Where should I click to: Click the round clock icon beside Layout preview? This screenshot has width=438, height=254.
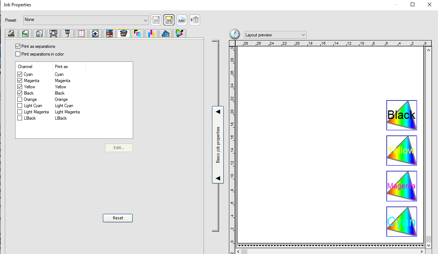tap(234, 34)
